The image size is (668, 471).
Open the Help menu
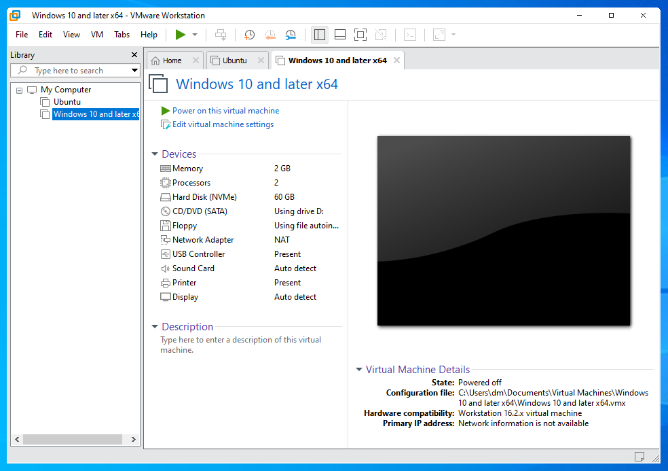tap(149, 35)
